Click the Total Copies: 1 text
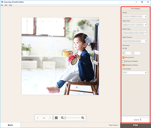This screenshot has width=151, height=128. point(114,125)
